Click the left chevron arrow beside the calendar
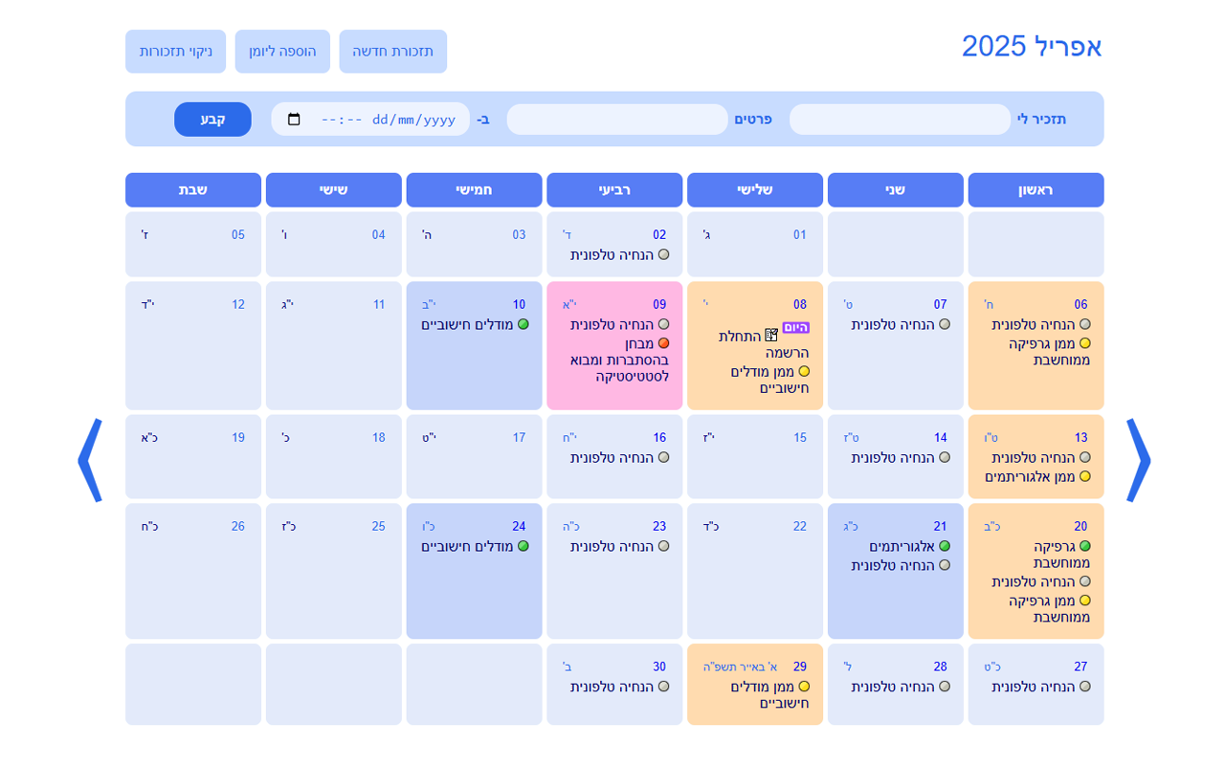The height and width of the screenshot is (765, 1225). pyautogui.click(x=90, y=460)
